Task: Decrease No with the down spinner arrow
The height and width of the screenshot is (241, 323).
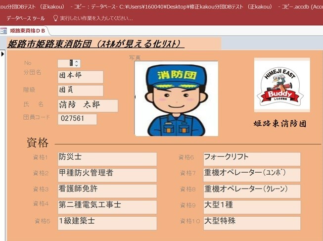Action: pyautogui.click(x=77, y=65)
